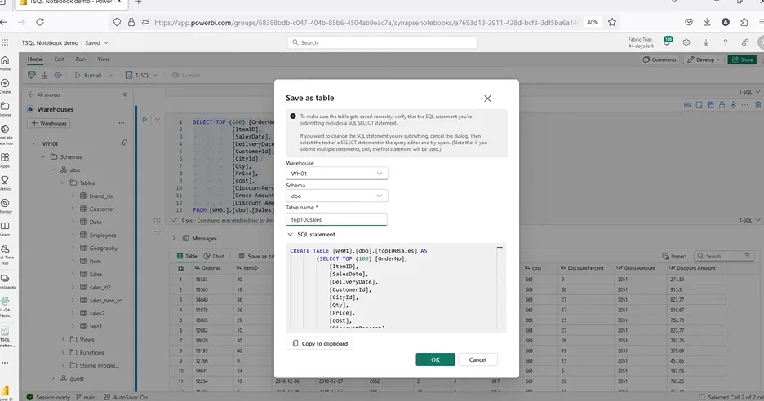Switch to the Chart results tab
The height and width of the screenshot is (401, 764).
tap(215, 256)
